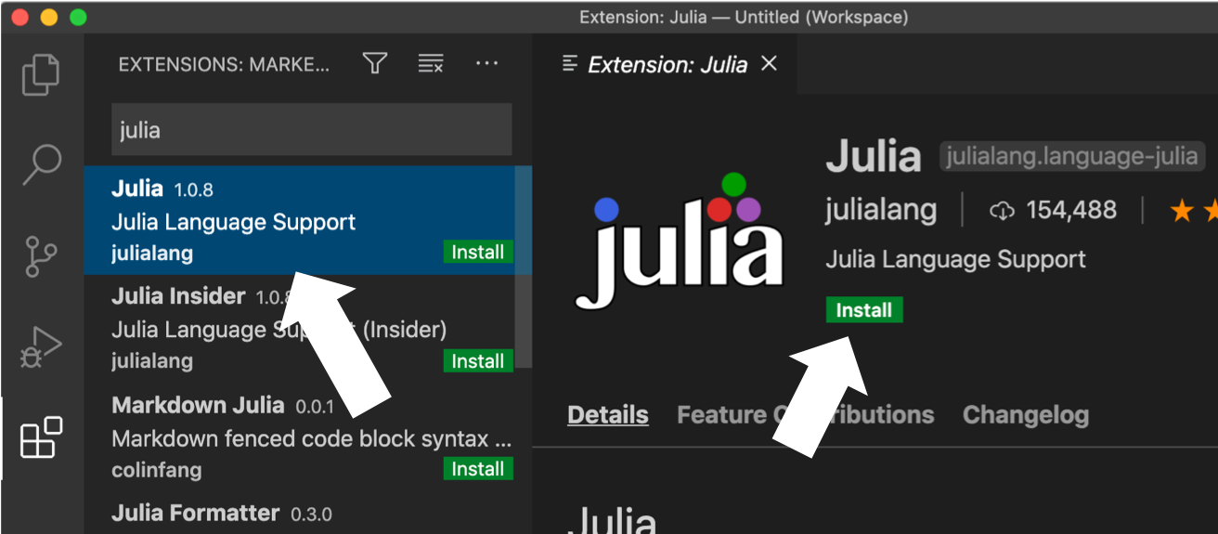Install the Markdown Julia extension
Image resolution: width=1218 pixels, height=534 pixels.
[478, 469]
